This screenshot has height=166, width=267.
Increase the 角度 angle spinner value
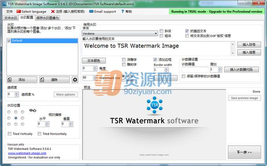95,67
